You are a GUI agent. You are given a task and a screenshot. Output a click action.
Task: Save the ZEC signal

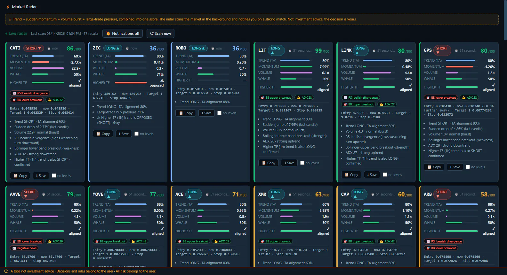click(x=124, y=134)
